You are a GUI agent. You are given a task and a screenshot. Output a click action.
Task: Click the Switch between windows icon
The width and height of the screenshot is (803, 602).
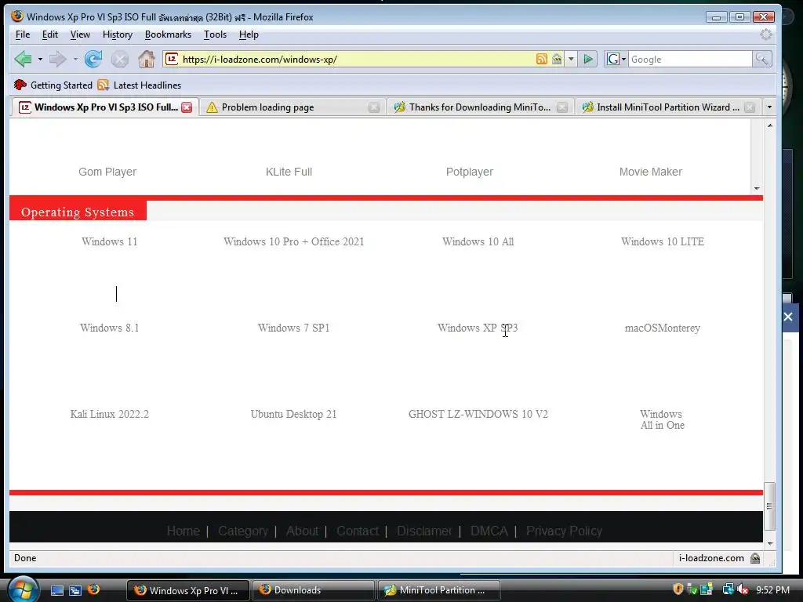point(75,590)
